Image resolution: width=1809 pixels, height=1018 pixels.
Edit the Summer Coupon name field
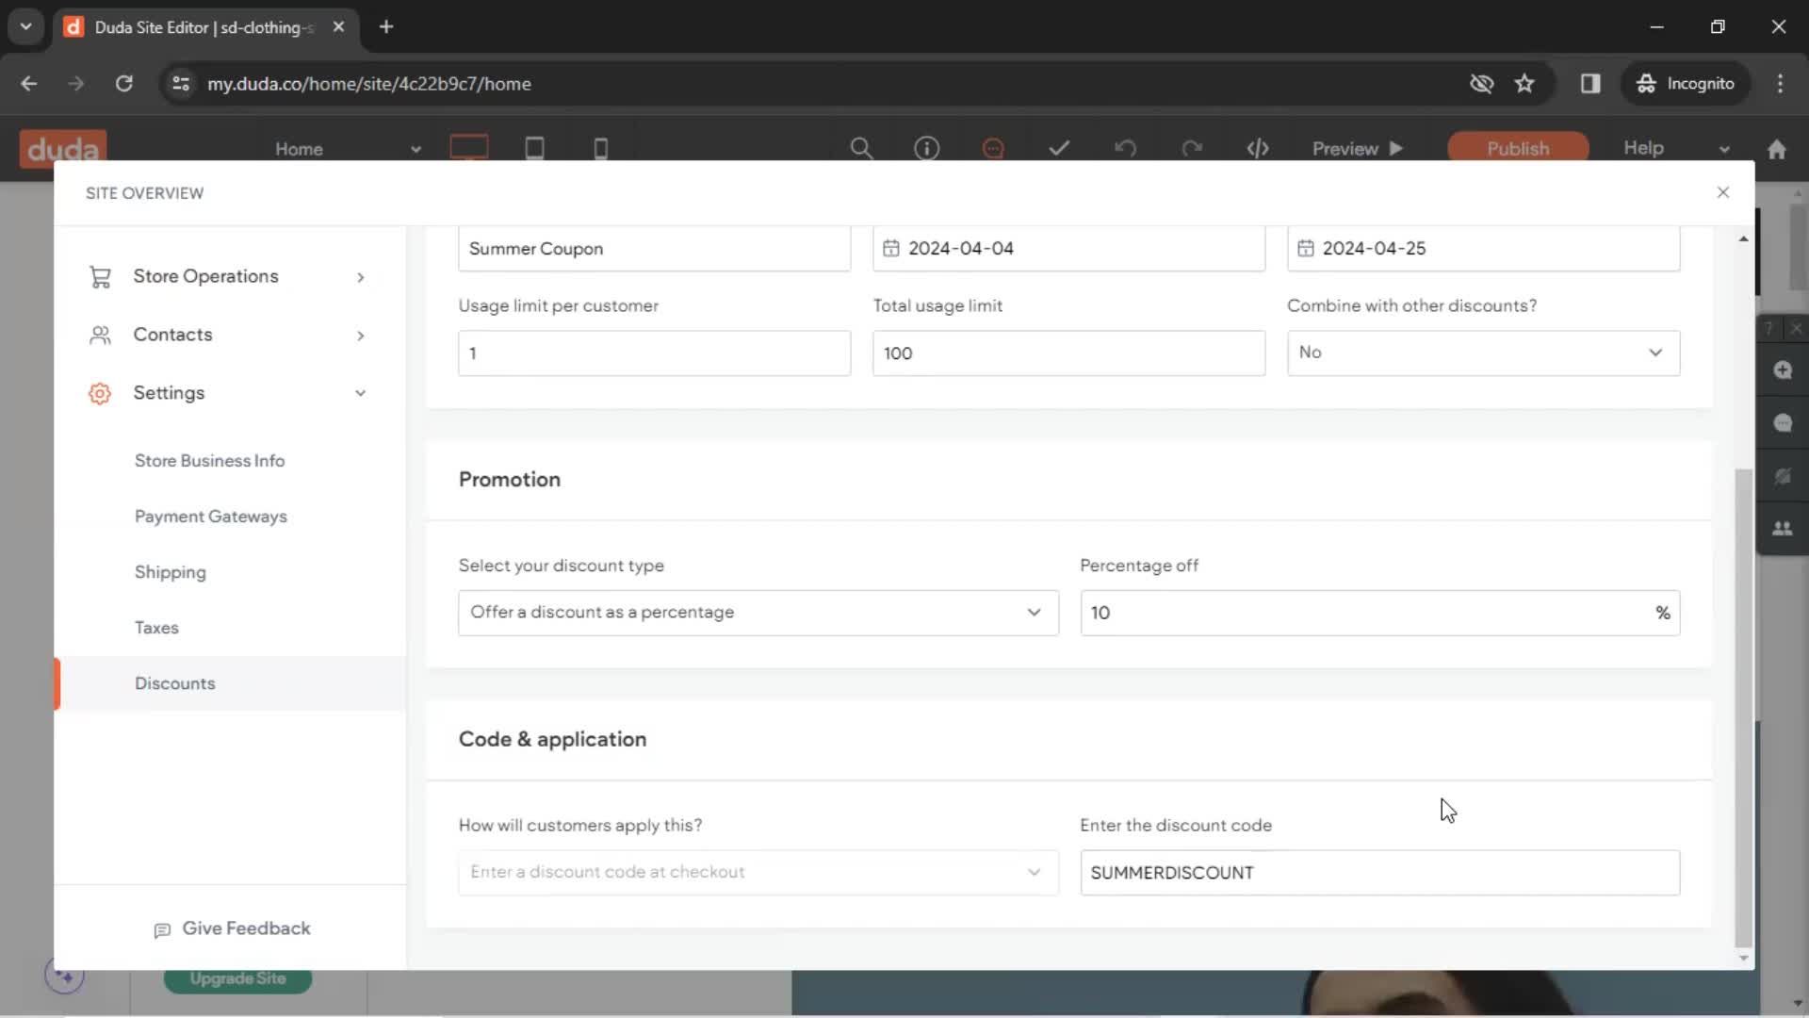coord(654,249)
